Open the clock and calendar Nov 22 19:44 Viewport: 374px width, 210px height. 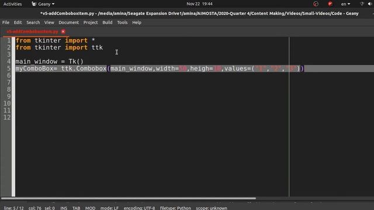click(200, 4)
